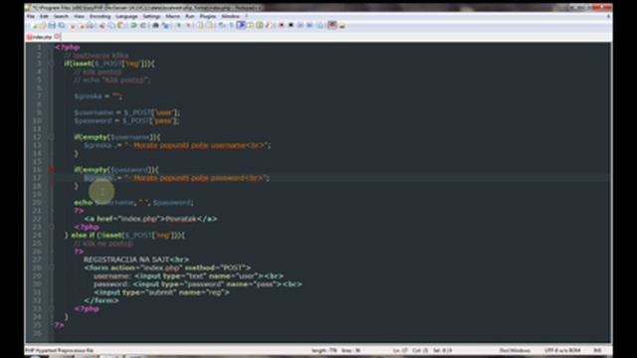This screenshot has width=637, height=358.
Task: Open the Window menu
Action: [x=230, y=16]
